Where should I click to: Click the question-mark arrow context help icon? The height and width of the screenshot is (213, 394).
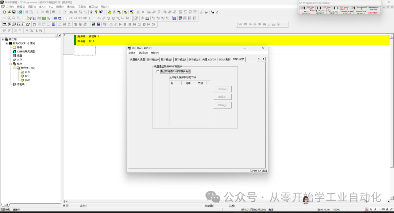click(x=101, y=12)
